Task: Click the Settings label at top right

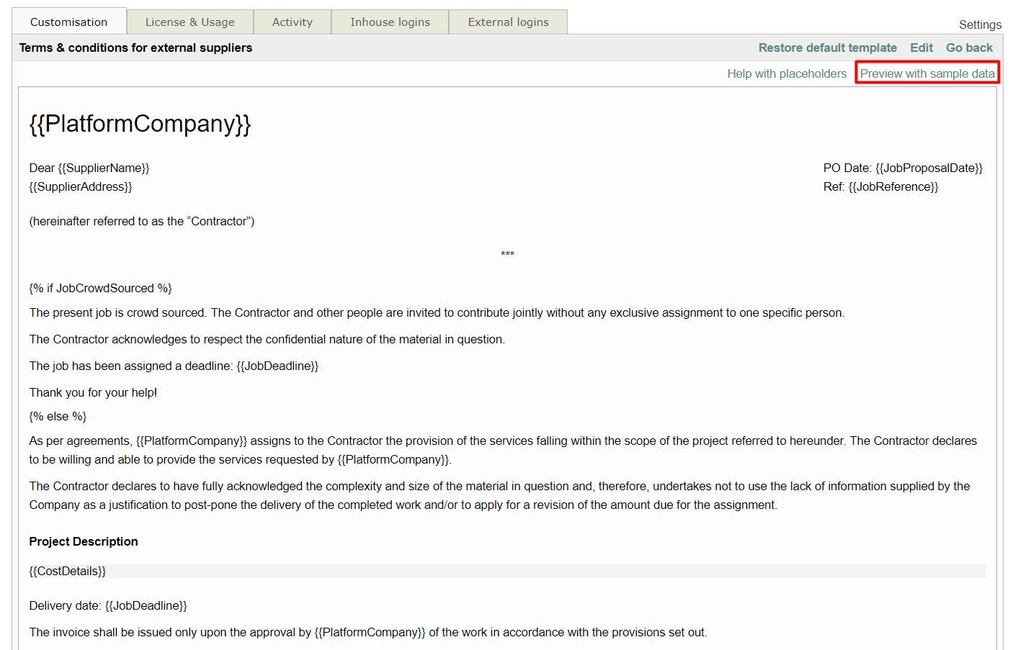Action: coord(979,24)
